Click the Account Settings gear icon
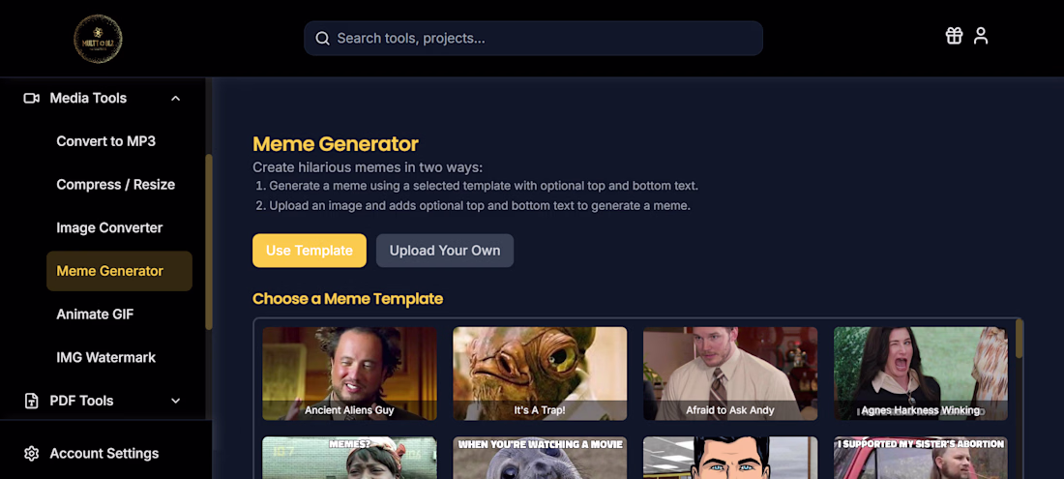 (31, 453)
